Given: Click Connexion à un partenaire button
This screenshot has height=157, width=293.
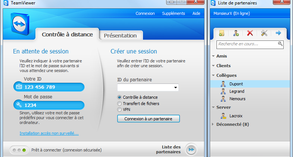Looking at the screenshot, I should [x=149, y=119].
